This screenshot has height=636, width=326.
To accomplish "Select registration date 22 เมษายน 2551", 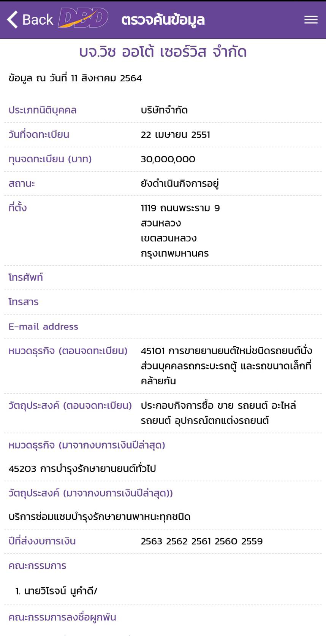I will [x=175, y=135].
